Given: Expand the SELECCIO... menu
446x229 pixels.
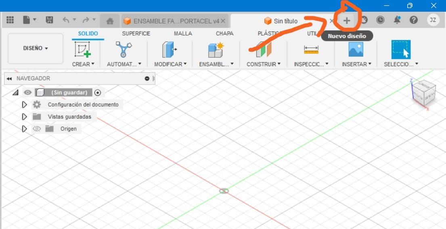Looking at the screenshot, I should click(401, 64).
